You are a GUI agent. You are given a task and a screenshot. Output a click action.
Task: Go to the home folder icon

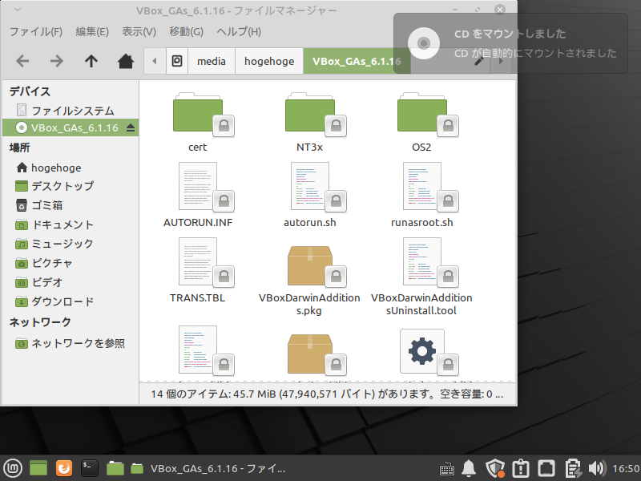click(x=126, y=62)
